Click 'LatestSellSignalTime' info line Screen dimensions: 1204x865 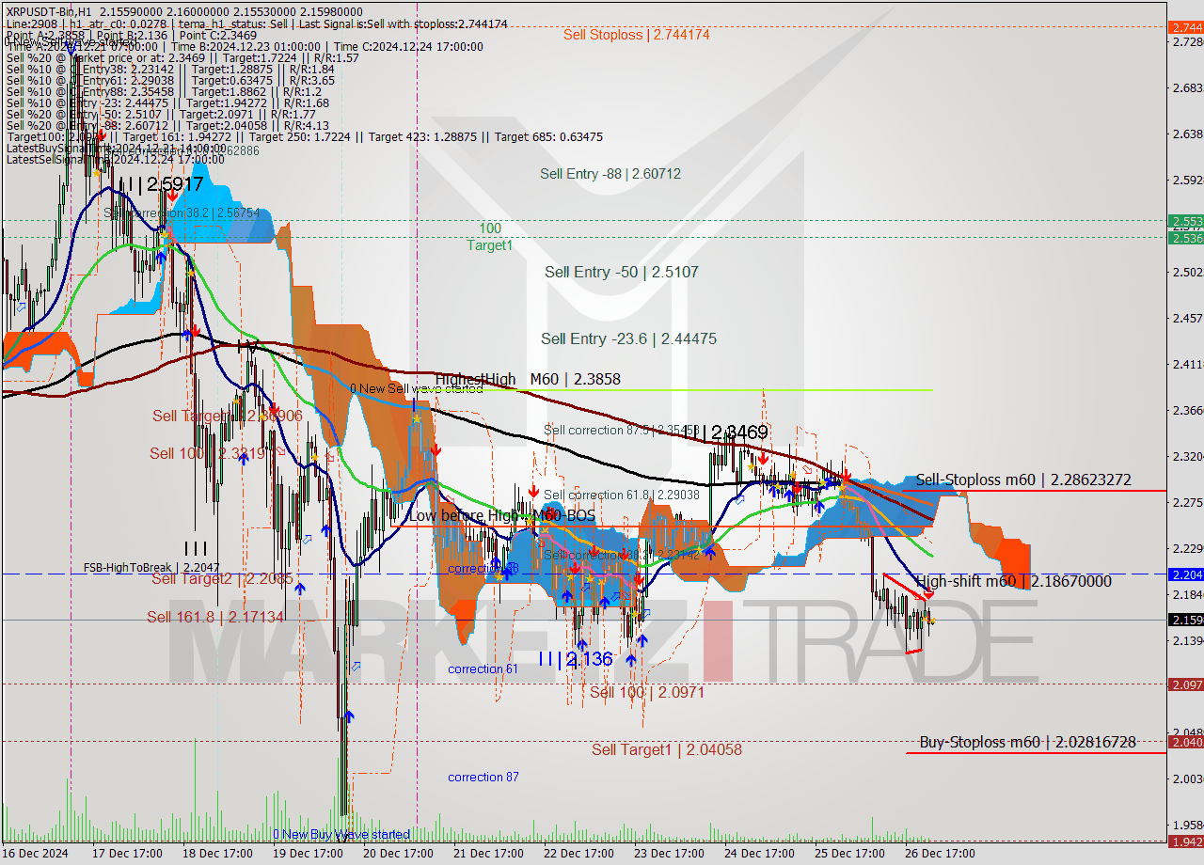click(115, 159)
